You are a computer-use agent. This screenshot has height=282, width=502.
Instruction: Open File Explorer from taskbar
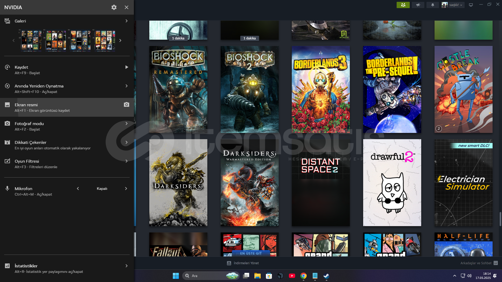point(258,276)
